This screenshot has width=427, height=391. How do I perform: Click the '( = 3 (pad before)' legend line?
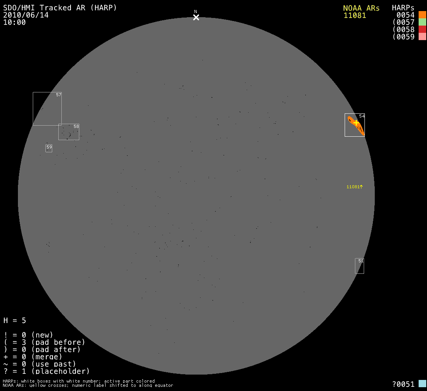click(x=44, y=342)
